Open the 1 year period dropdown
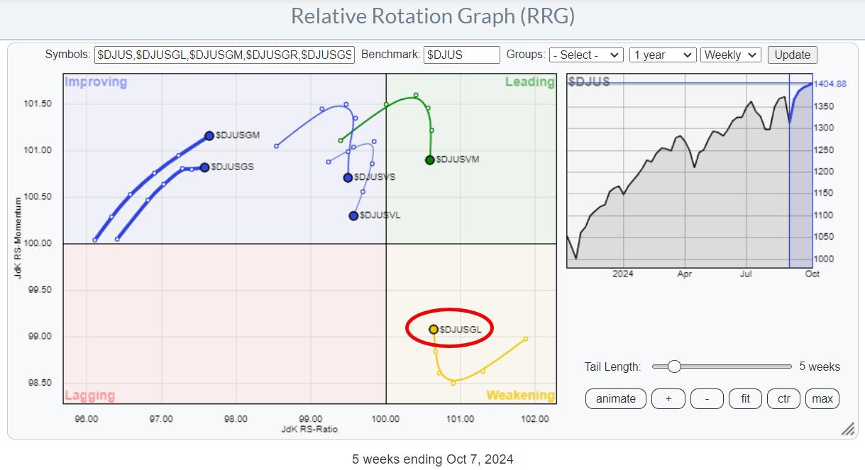 tap(662, 55)
